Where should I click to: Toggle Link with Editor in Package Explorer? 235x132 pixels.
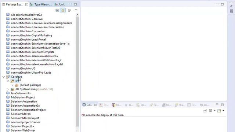[62, 10]
